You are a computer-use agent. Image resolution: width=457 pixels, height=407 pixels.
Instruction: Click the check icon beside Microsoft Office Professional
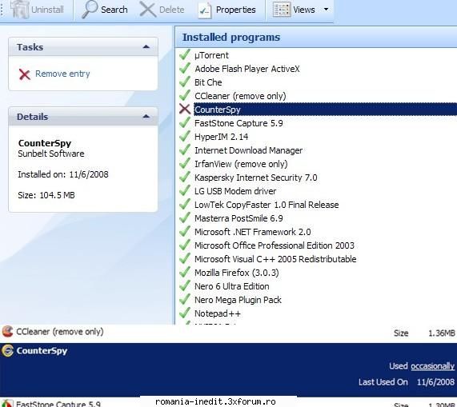[185, 245]
